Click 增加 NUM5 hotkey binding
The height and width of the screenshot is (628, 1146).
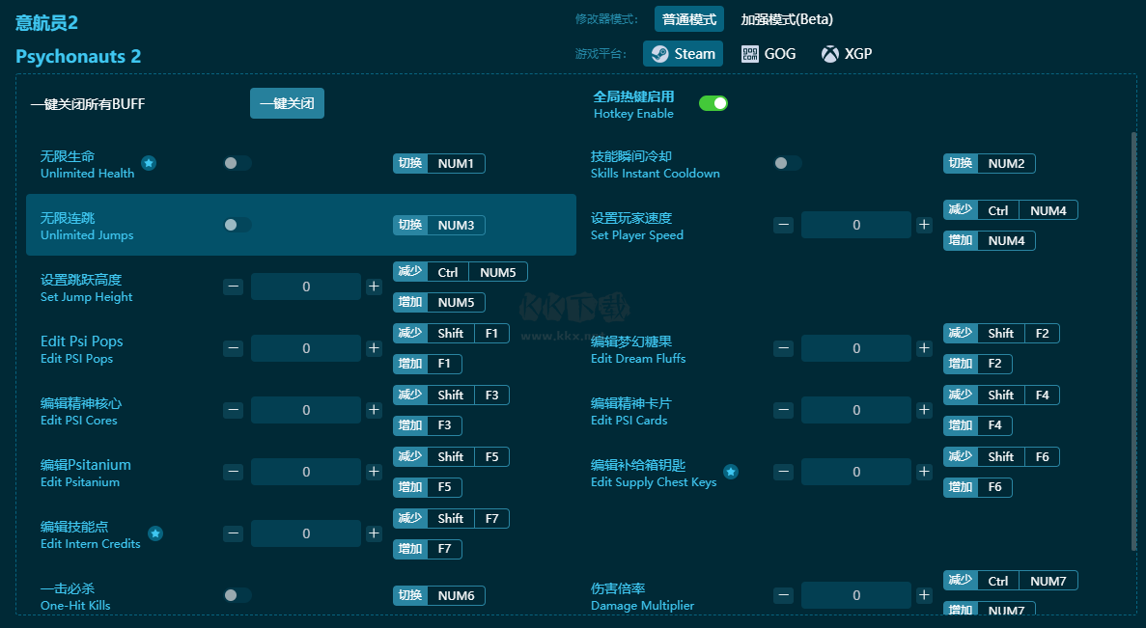point(439,302)
